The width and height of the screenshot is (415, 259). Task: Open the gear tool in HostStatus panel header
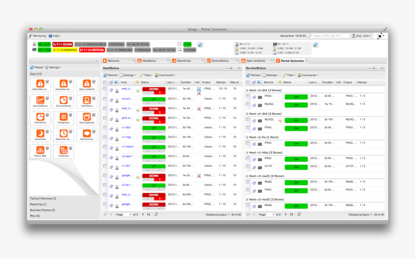pos(231,68)
